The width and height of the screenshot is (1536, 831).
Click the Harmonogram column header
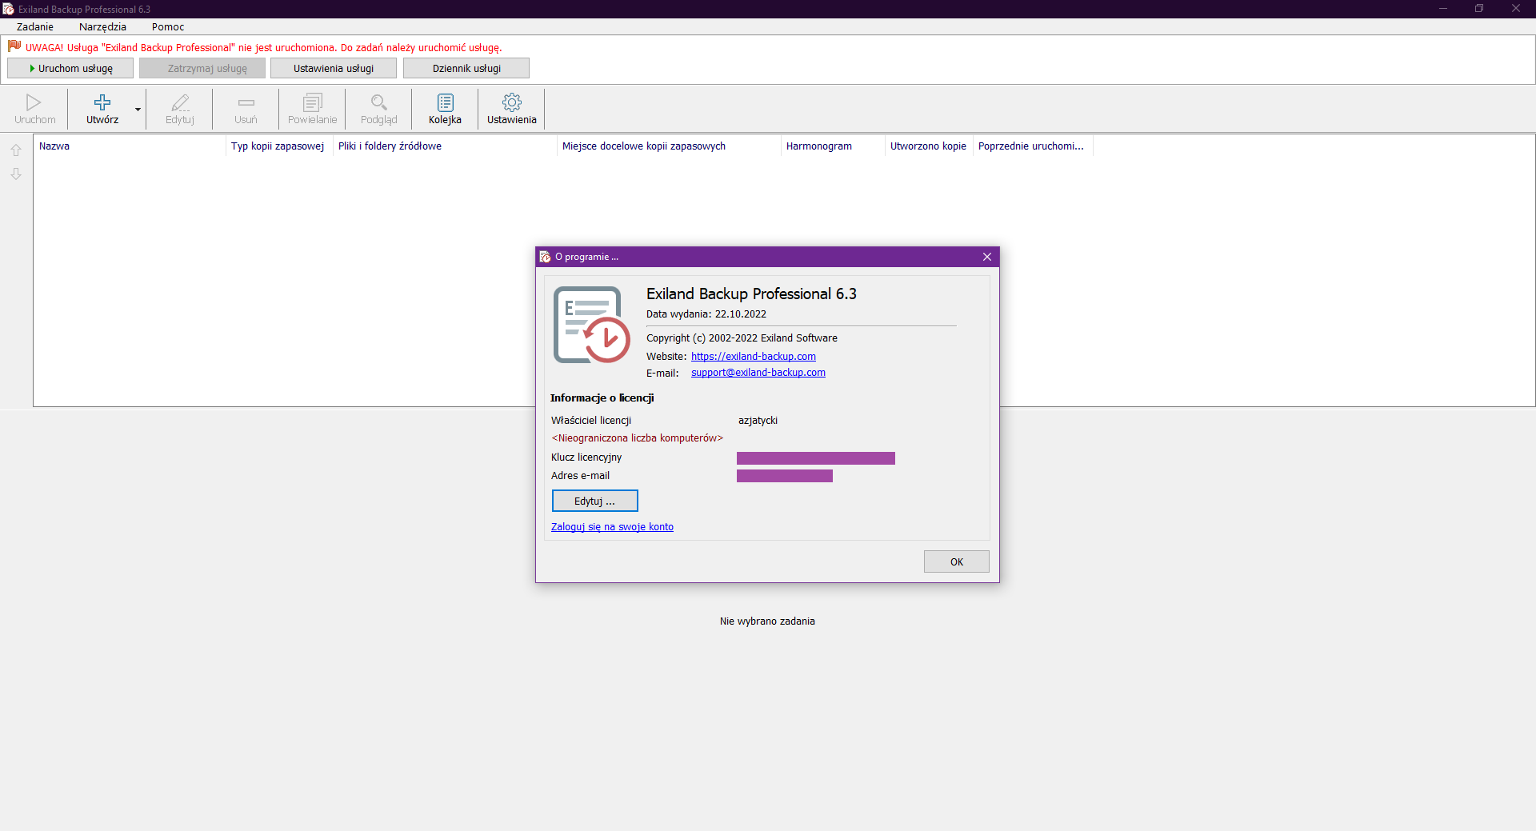pyautogui.click(x=833, y=146)
